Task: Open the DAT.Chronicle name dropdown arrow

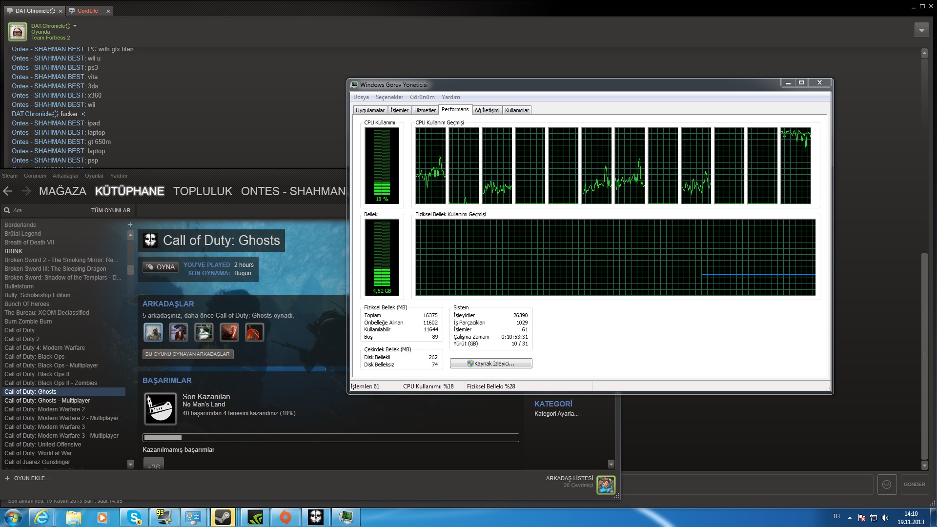Action: 75,26
